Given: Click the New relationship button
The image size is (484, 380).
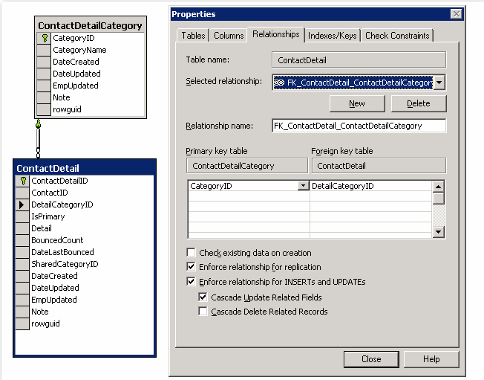Looking at the screenshot, I should click(357, 103).
